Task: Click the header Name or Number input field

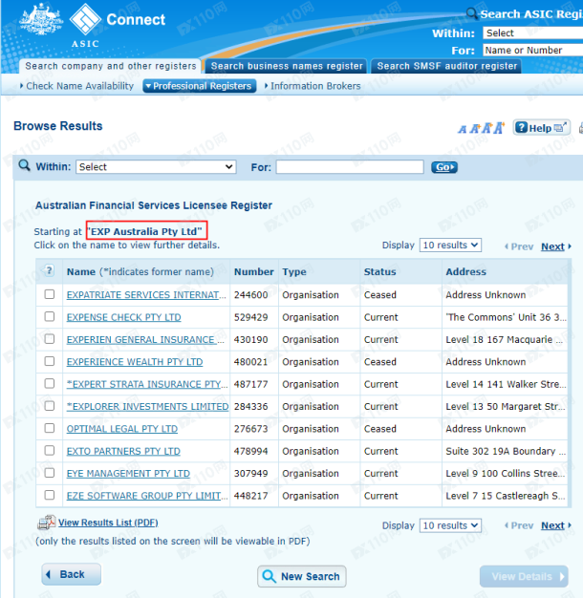Action: tap(532, 50)
